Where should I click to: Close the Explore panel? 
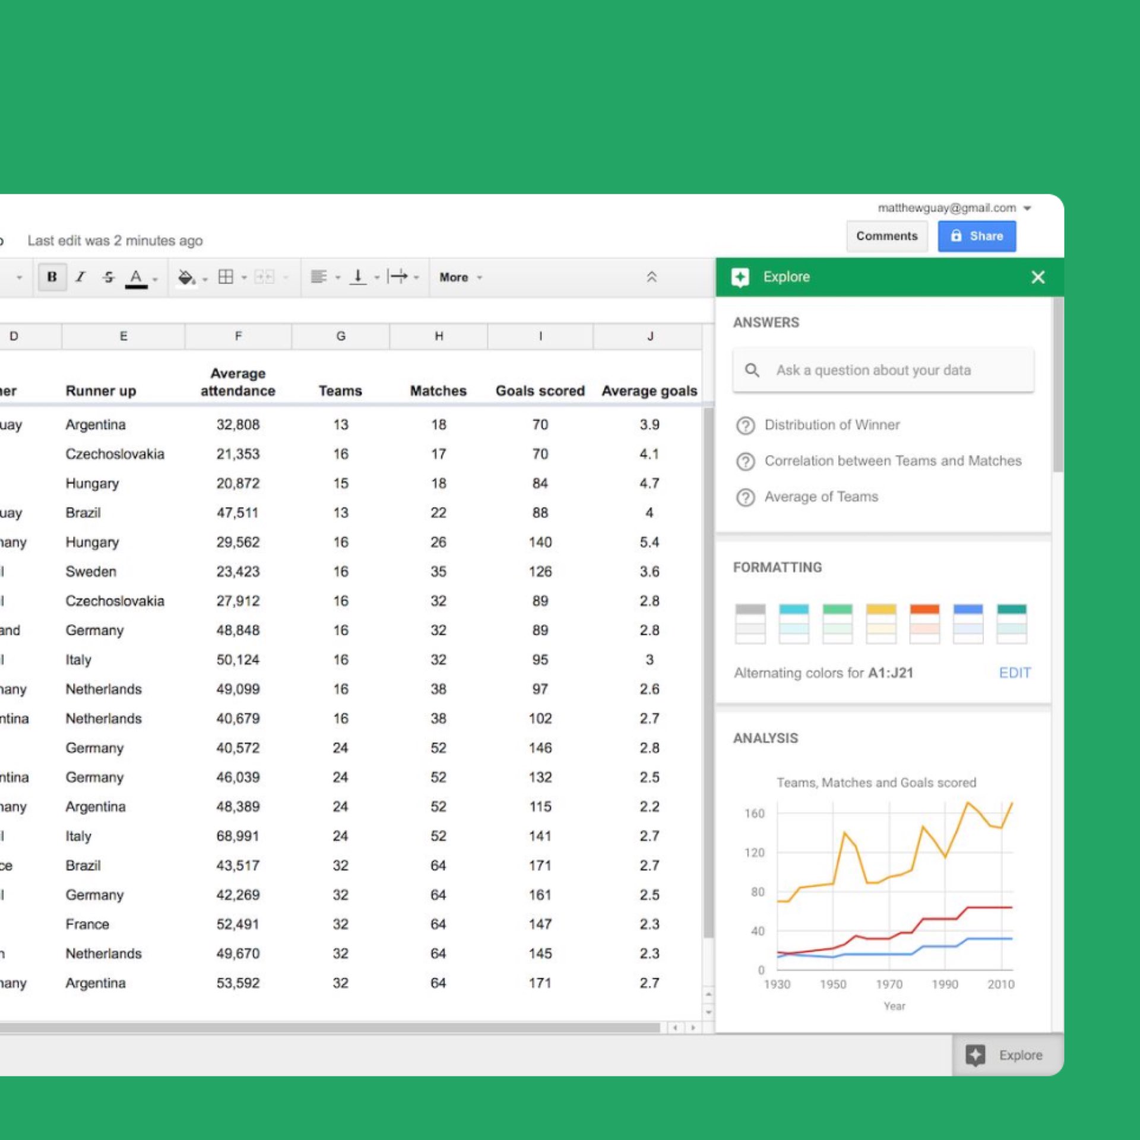1038,277
